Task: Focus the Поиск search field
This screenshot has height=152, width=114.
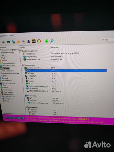Action: (x=108, y=40)
